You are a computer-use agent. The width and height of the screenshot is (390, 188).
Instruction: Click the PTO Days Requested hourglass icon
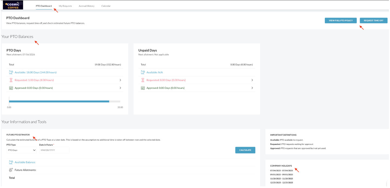click(x=11, y=80)
